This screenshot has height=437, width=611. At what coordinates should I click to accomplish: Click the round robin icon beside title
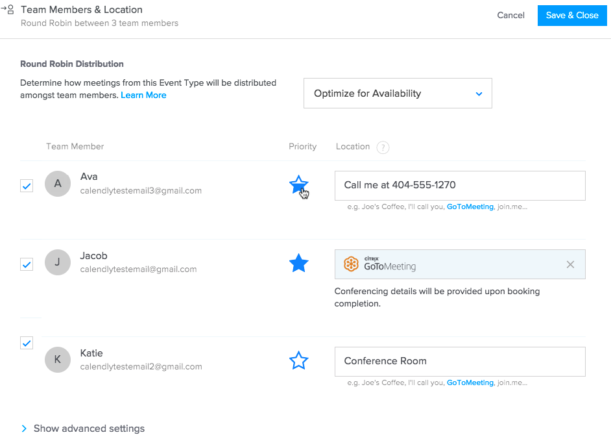point(8,9)
